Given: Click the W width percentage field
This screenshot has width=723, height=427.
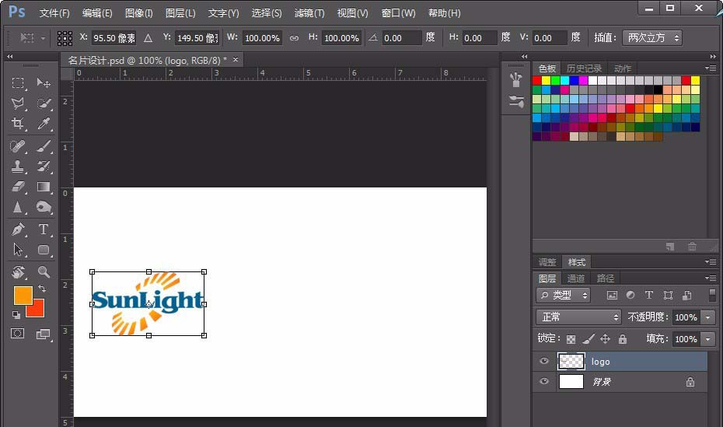Looking at the screenshot, I should coord(262,38).
